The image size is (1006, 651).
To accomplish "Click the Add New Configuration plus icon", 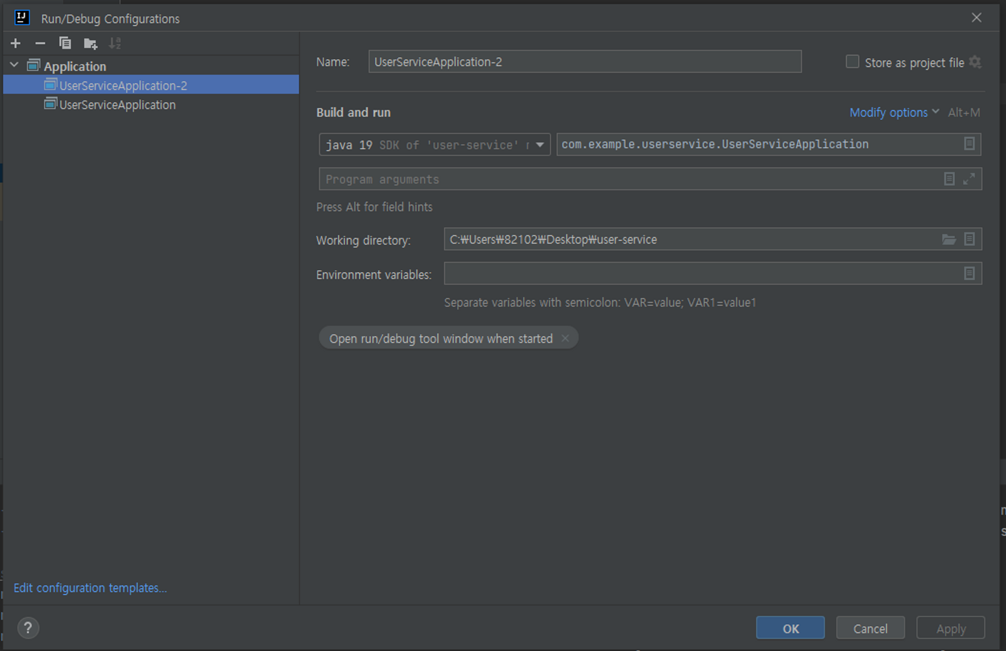I will click(x=16, y=43).
